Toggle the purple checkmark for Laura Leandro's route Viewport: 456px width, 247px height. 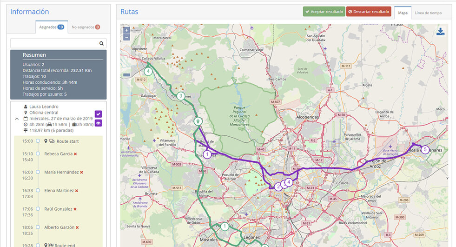point(98,114)
